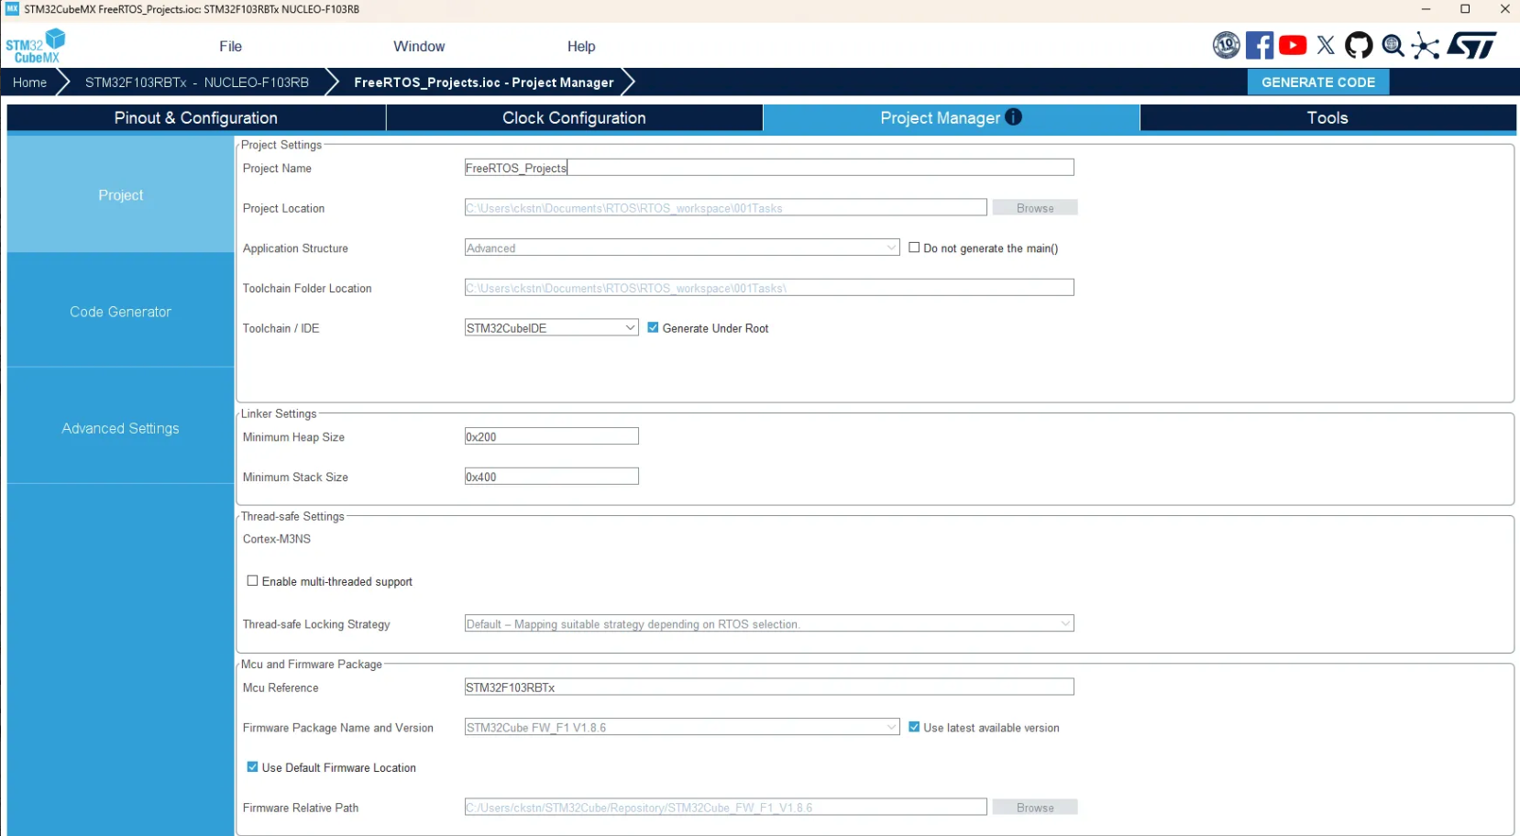Open the Facebook icon link
Screen dimensions: 1520x836
click(x=1260, y=45)
